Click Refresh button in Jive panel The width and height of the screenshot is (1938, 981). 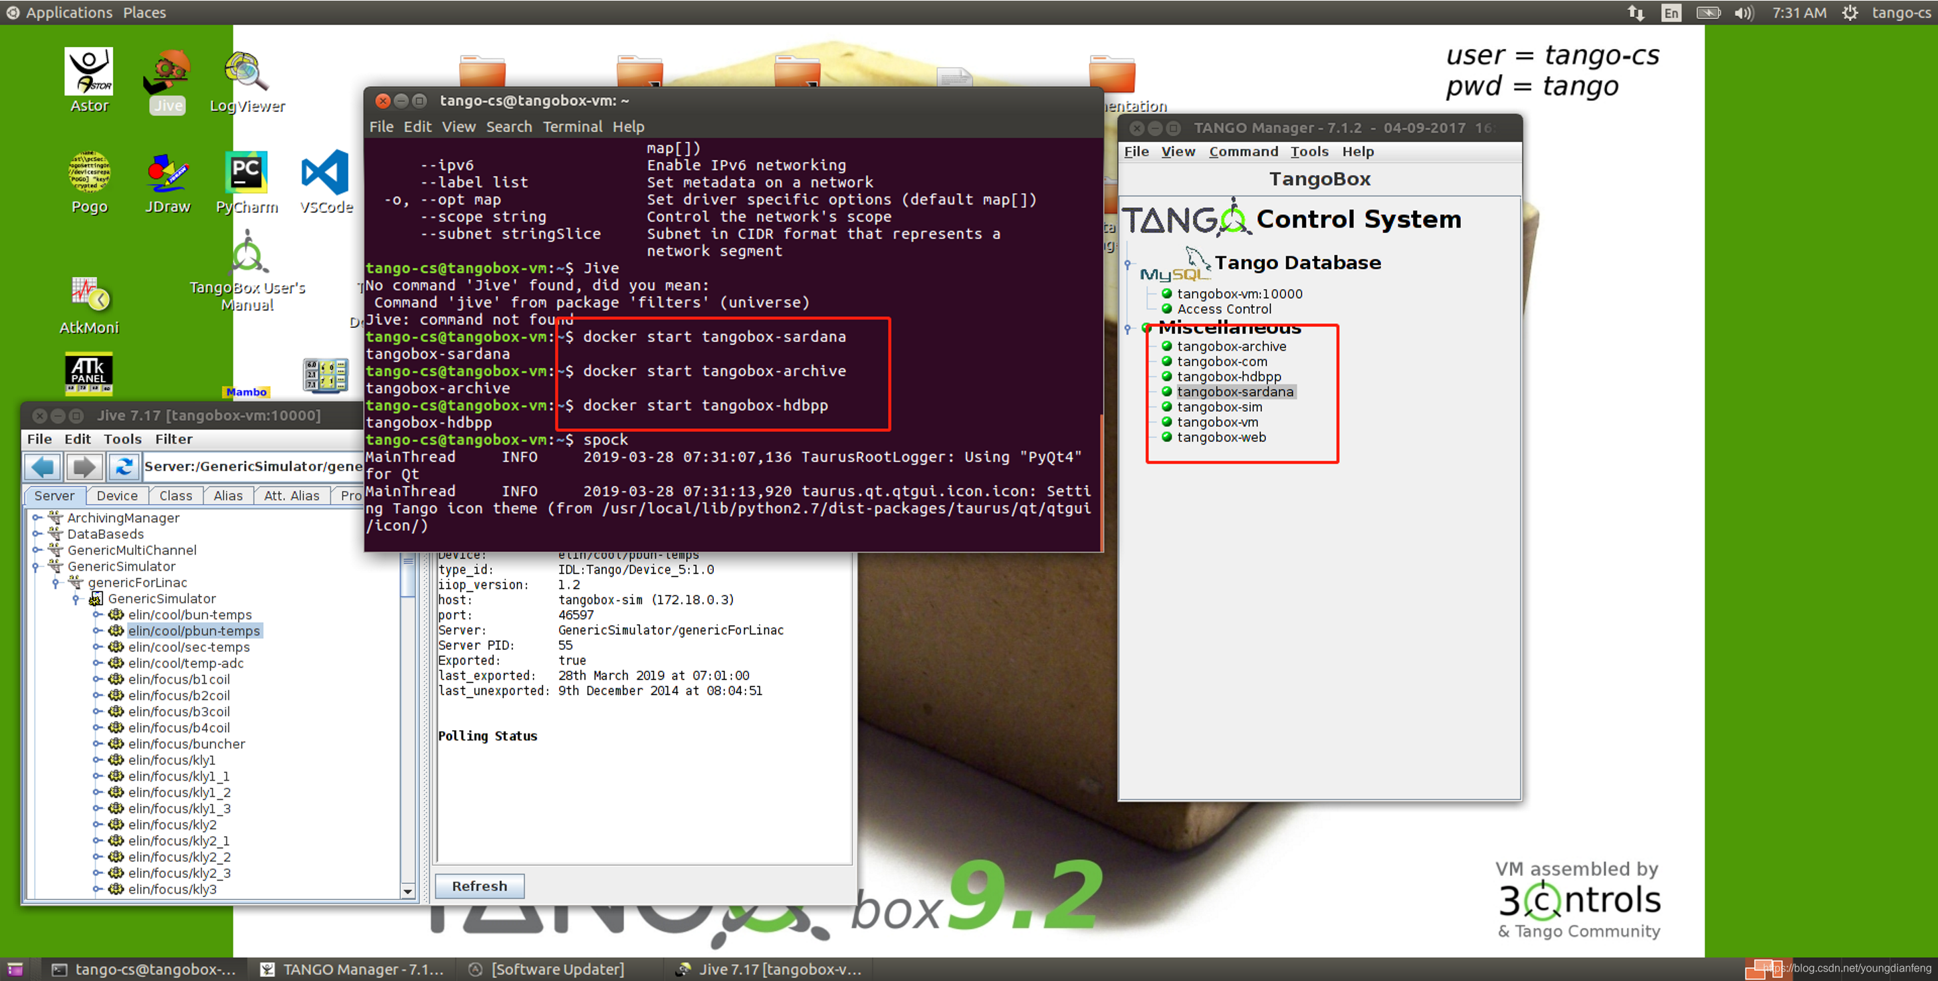480,885
